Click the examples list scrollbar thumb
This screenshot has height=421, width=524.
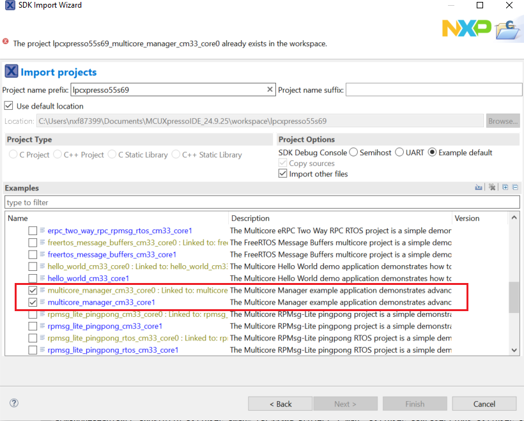click(x=514, y=297)
